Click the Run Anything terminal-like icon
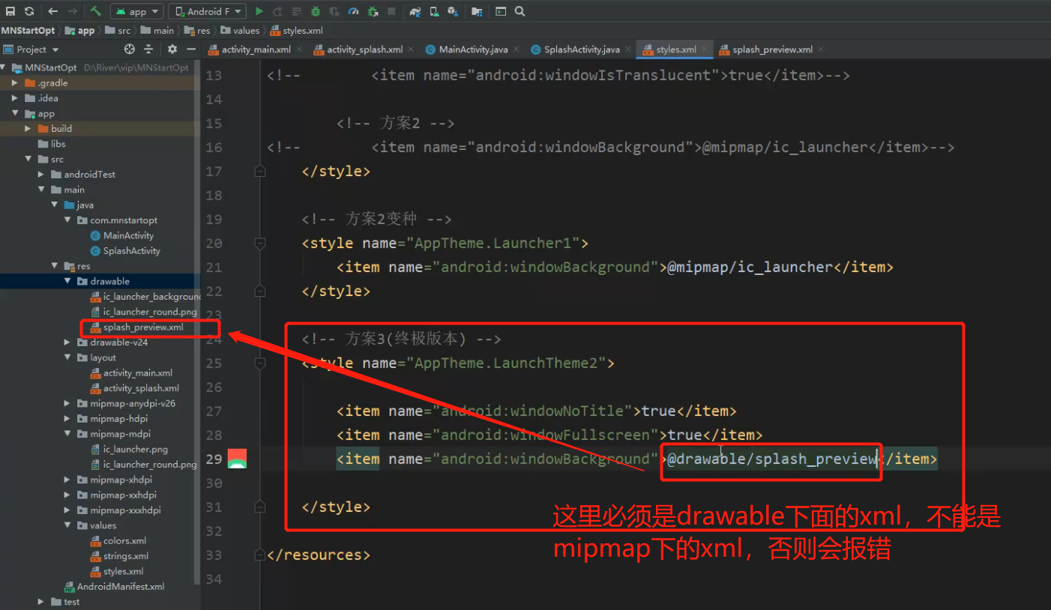 501,11
